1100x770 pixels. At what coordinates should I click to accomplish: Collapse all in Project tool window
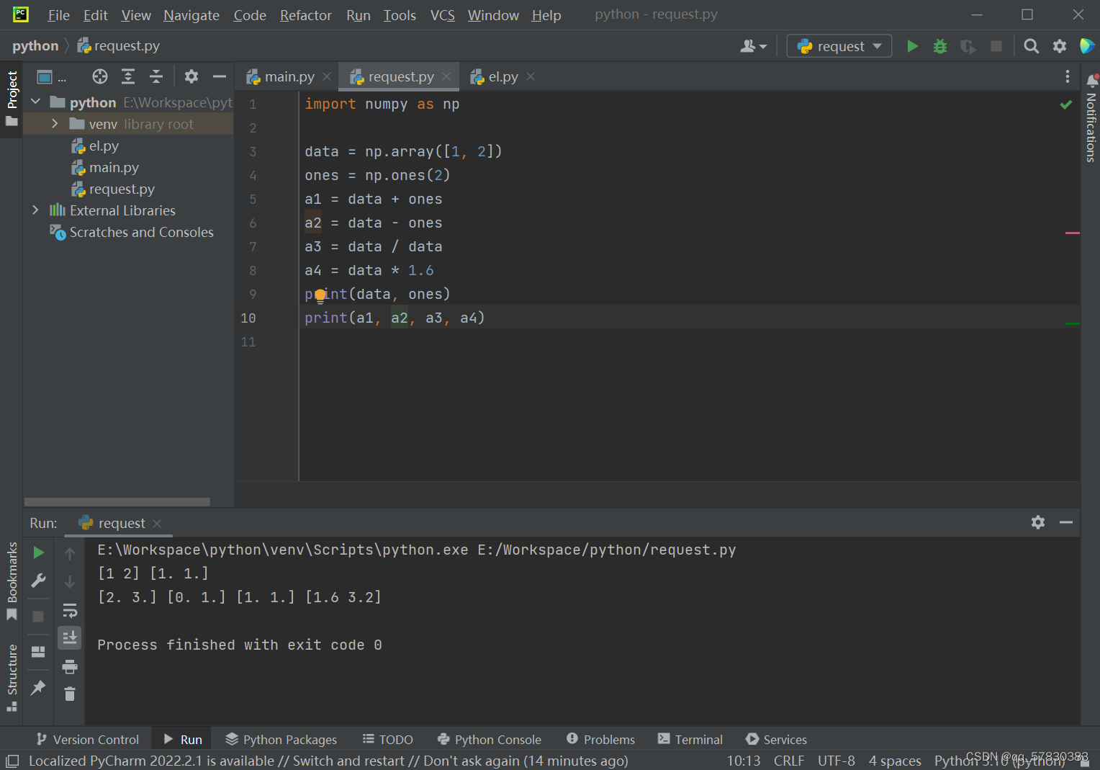(x=156, y=76)
